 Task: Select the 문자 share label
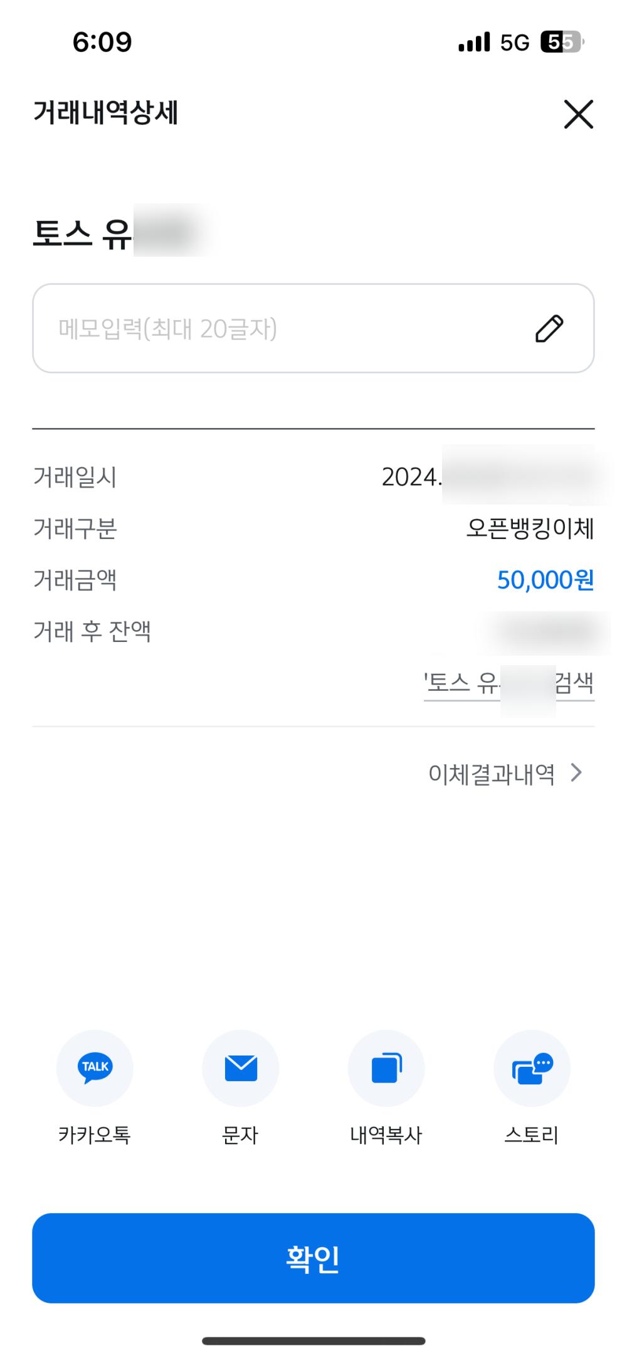click(241, 1135)
